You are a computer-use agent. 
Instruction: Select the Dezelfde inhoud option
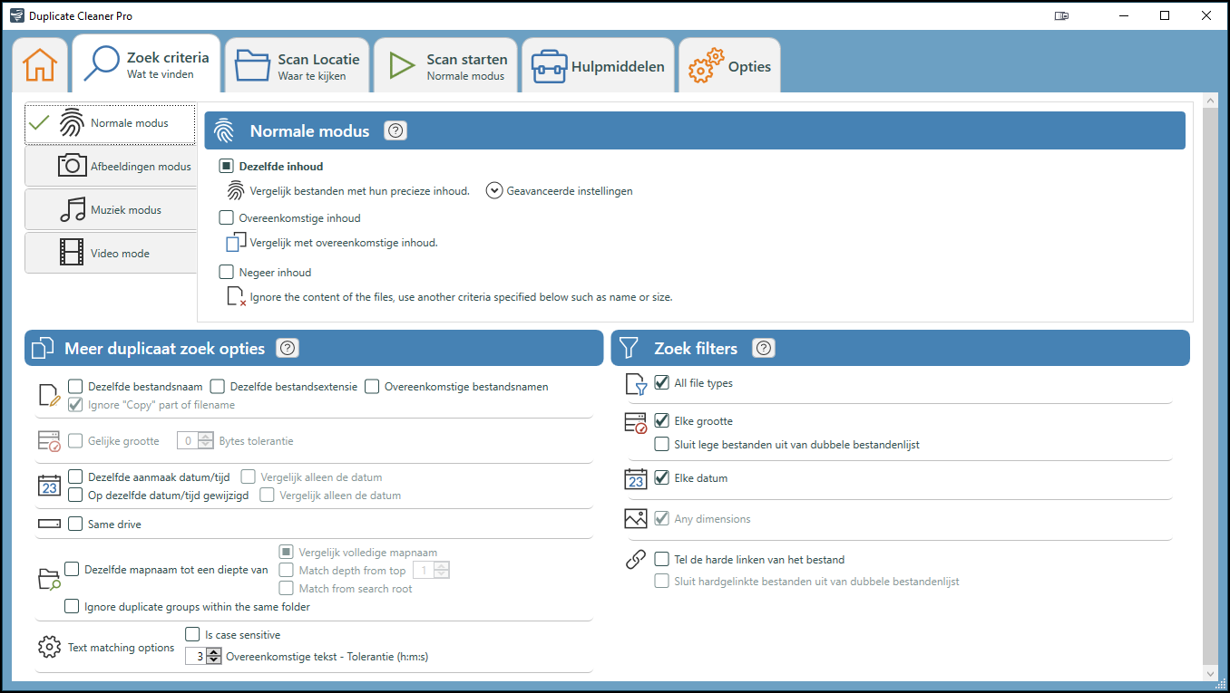[227, 167]
